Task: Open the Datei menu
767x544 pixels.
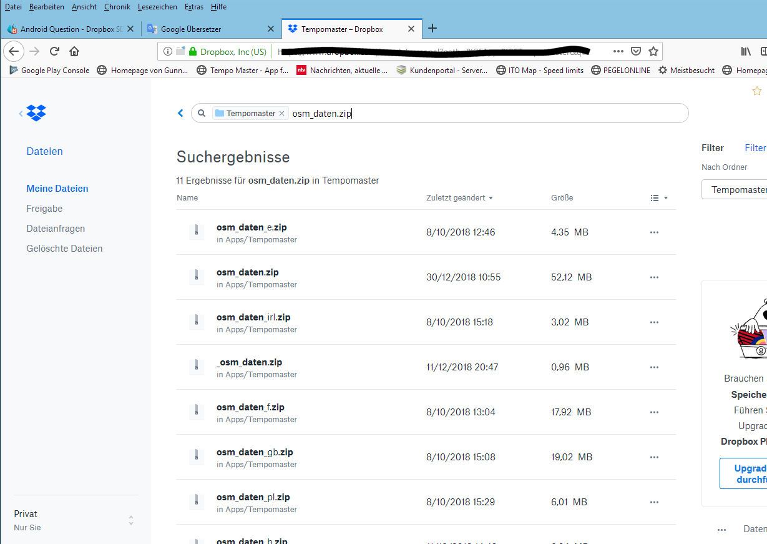Action: click(x=13, y=7)
